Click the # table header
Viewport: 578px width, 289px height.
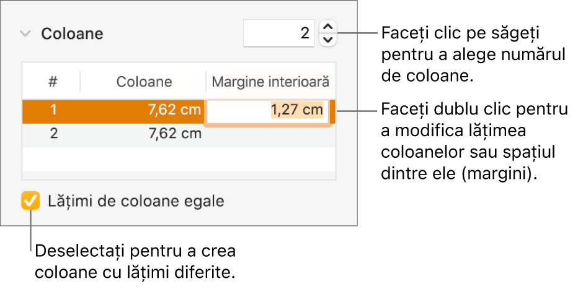[53, 82]
